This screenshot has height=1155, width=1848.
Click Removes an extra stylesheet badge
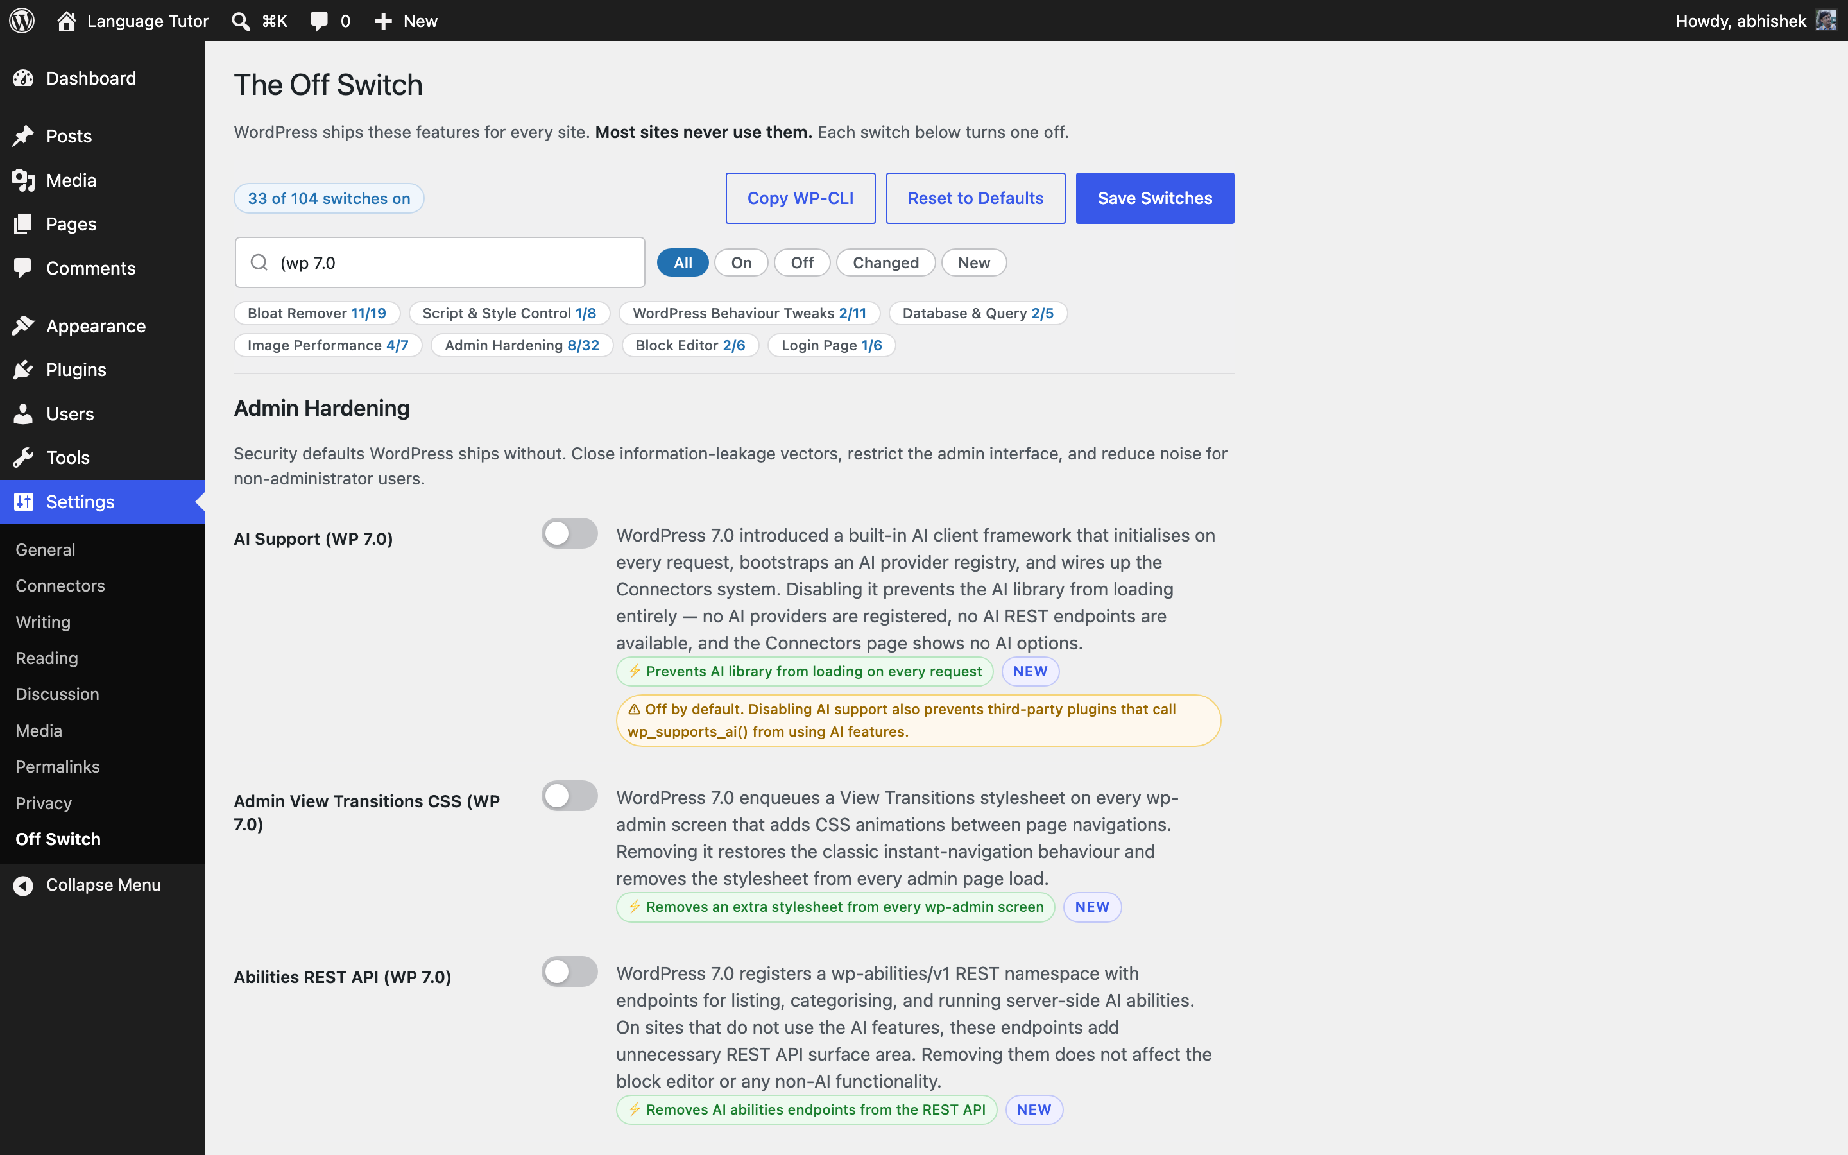tap(835, 907)
